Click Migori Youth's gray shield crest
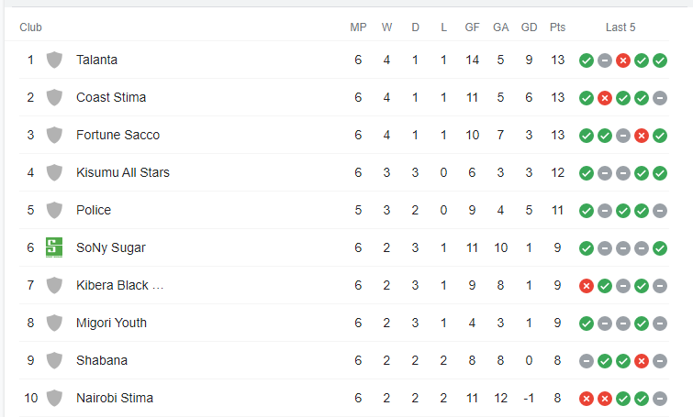Image resolution: width=693 pixels, height=417 pixels. pyautogui.click(x=54, y=323)
